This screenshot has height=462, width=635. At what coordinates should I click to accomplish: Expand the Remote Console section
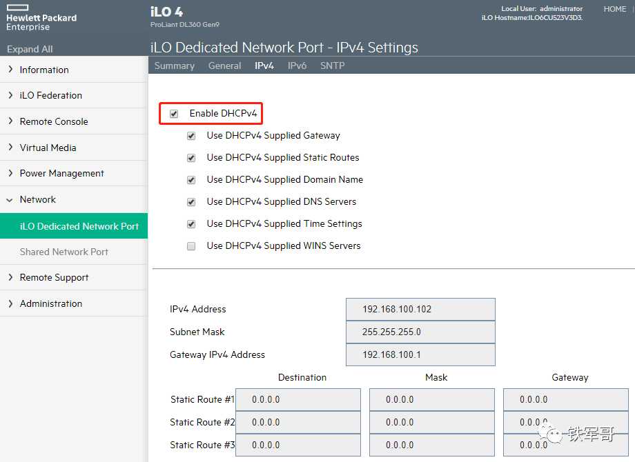pos(10,121)
